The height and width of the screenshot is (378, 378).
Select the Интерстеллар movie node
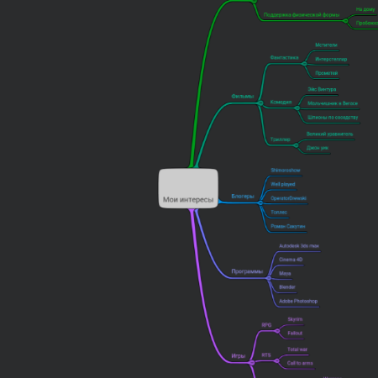click(x=331, y=60)
